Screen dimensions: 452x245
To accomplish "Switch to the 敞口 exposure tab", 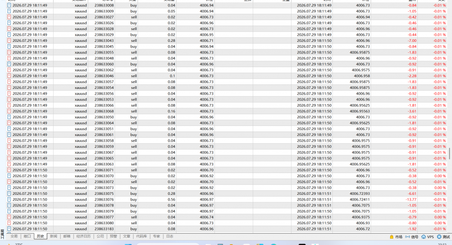I will (x=27, y=236).
